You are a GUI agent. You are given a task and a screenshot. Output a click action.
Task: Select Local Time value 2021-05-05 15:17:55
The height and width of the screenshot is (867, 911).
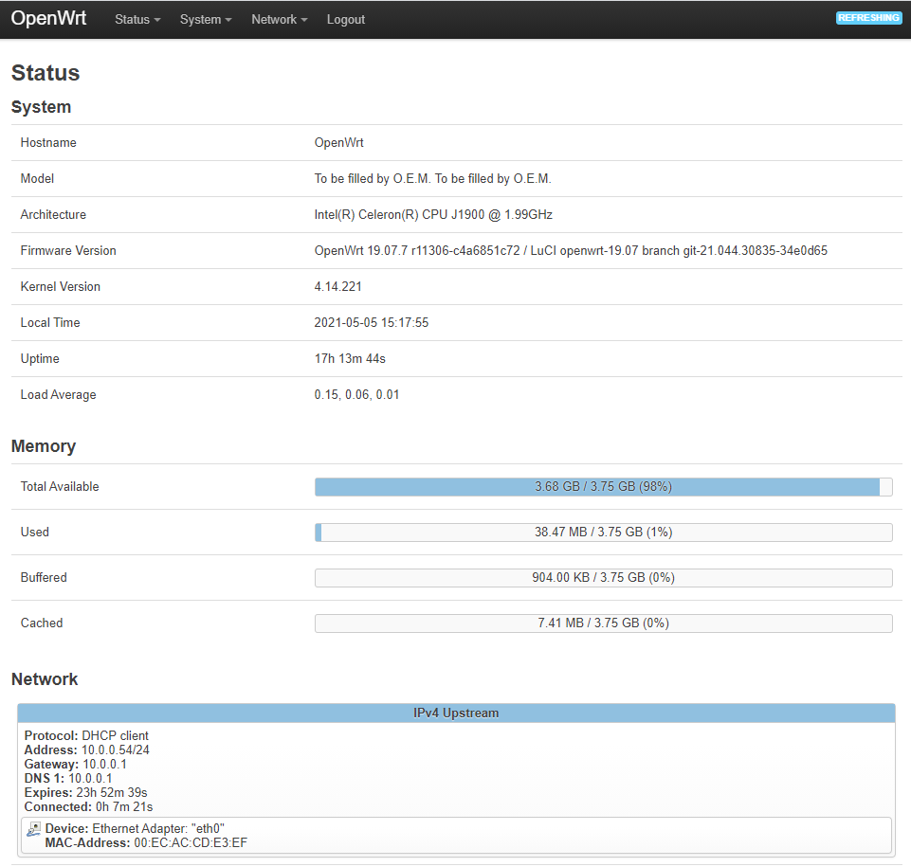pyautogui.click(x=372, y=323)
